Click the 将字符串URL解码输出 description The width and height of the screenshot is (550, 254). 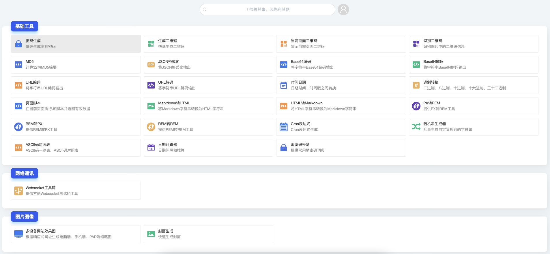click(x=177, y=88)
